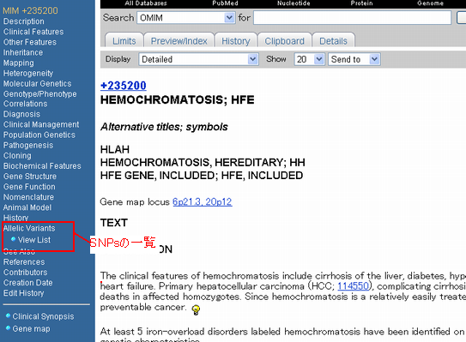Jump to Animal Model section
The image size is (466, 342).
pos(27,207)
